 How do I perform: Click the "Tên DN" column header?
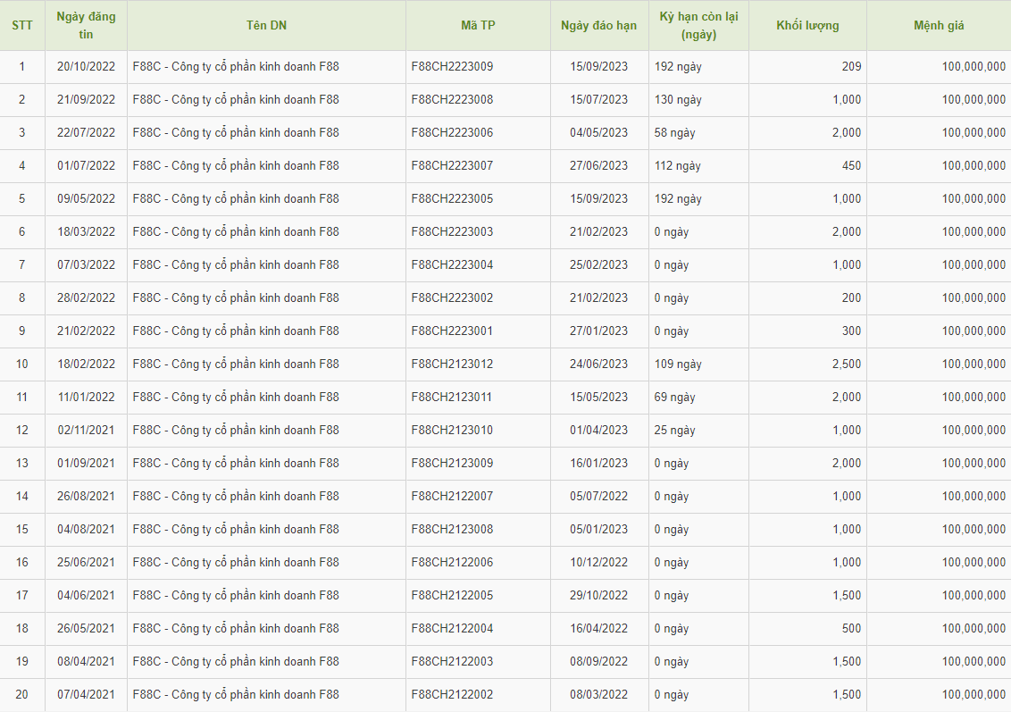pos(266,25)
